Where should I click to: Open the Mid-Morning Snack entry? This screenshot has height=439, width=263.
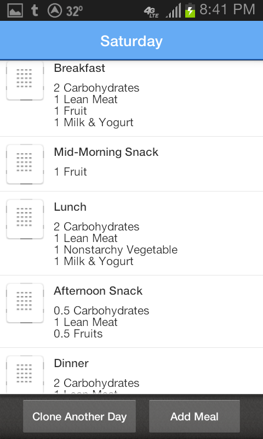[131, 164]
